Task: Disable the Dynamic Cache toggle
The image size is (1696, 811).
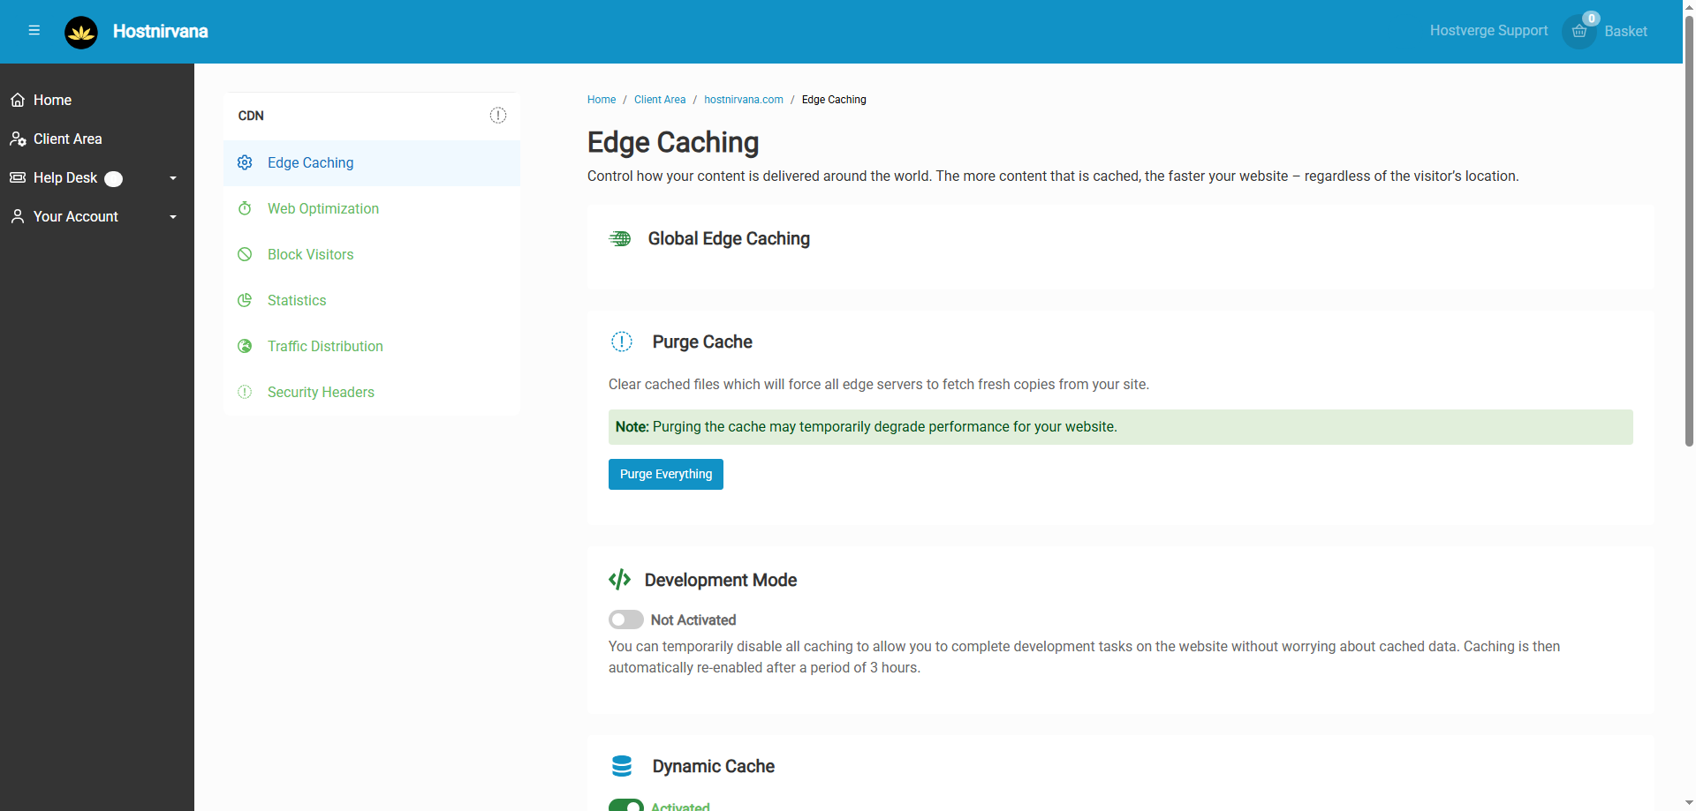Action: [x=625, y=805]
